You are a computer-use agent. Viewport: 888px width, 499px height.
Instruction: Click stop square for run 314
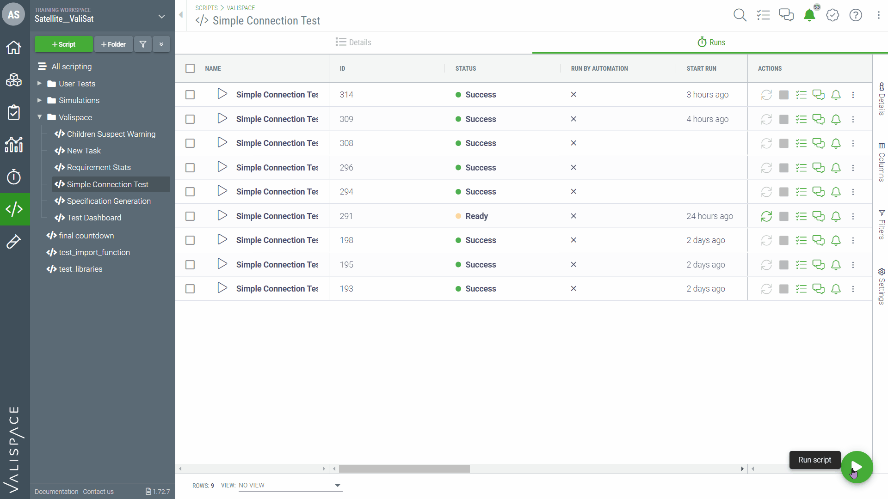[x=783, y=95]
